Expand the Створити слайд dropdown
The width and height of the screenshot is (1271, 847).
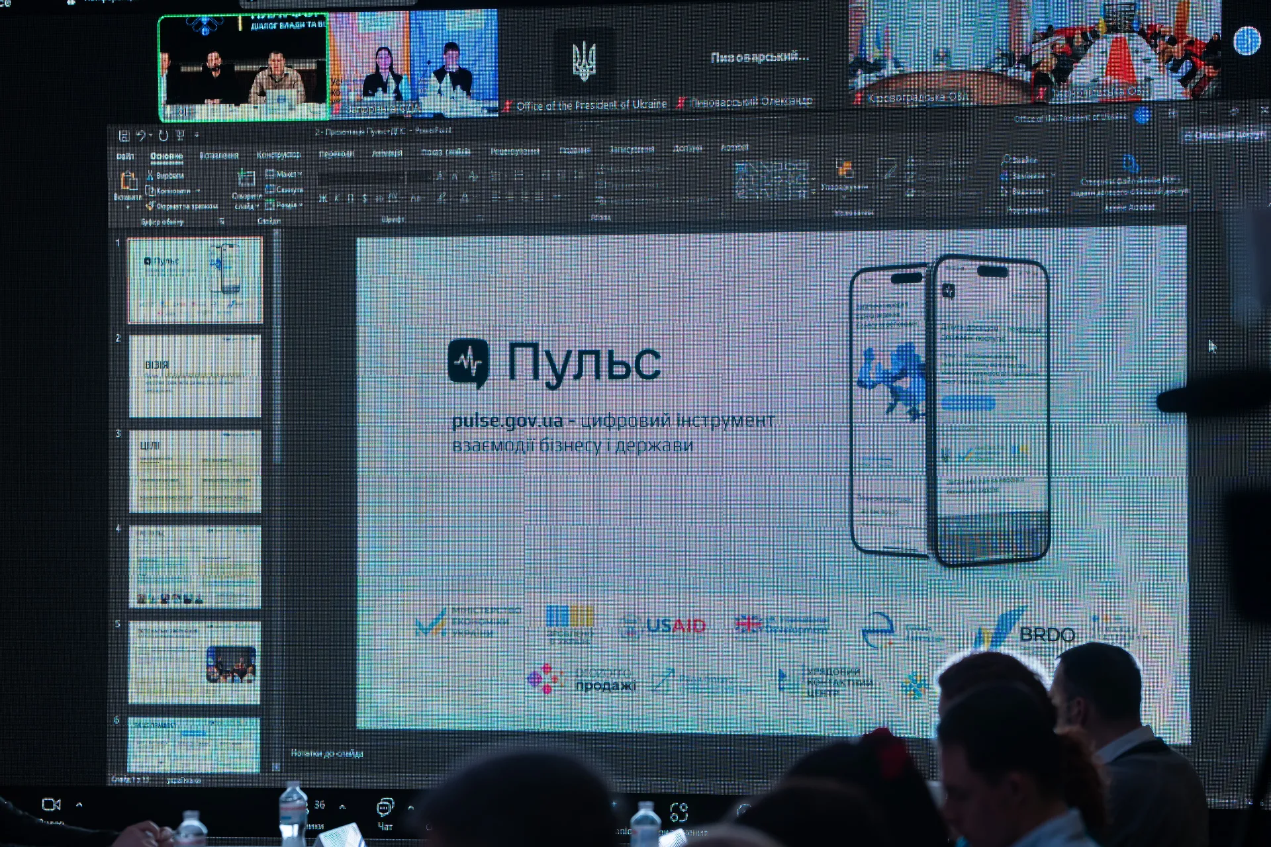(247, 191)
